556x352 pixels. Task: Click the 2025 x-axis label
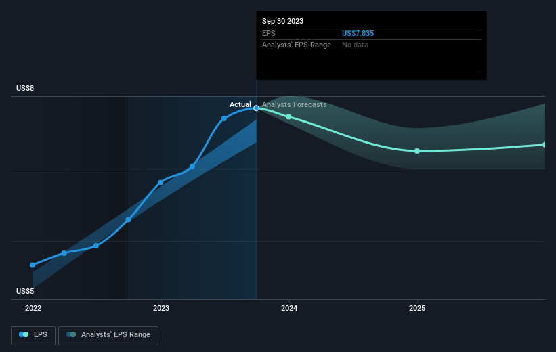pos(417,309)
